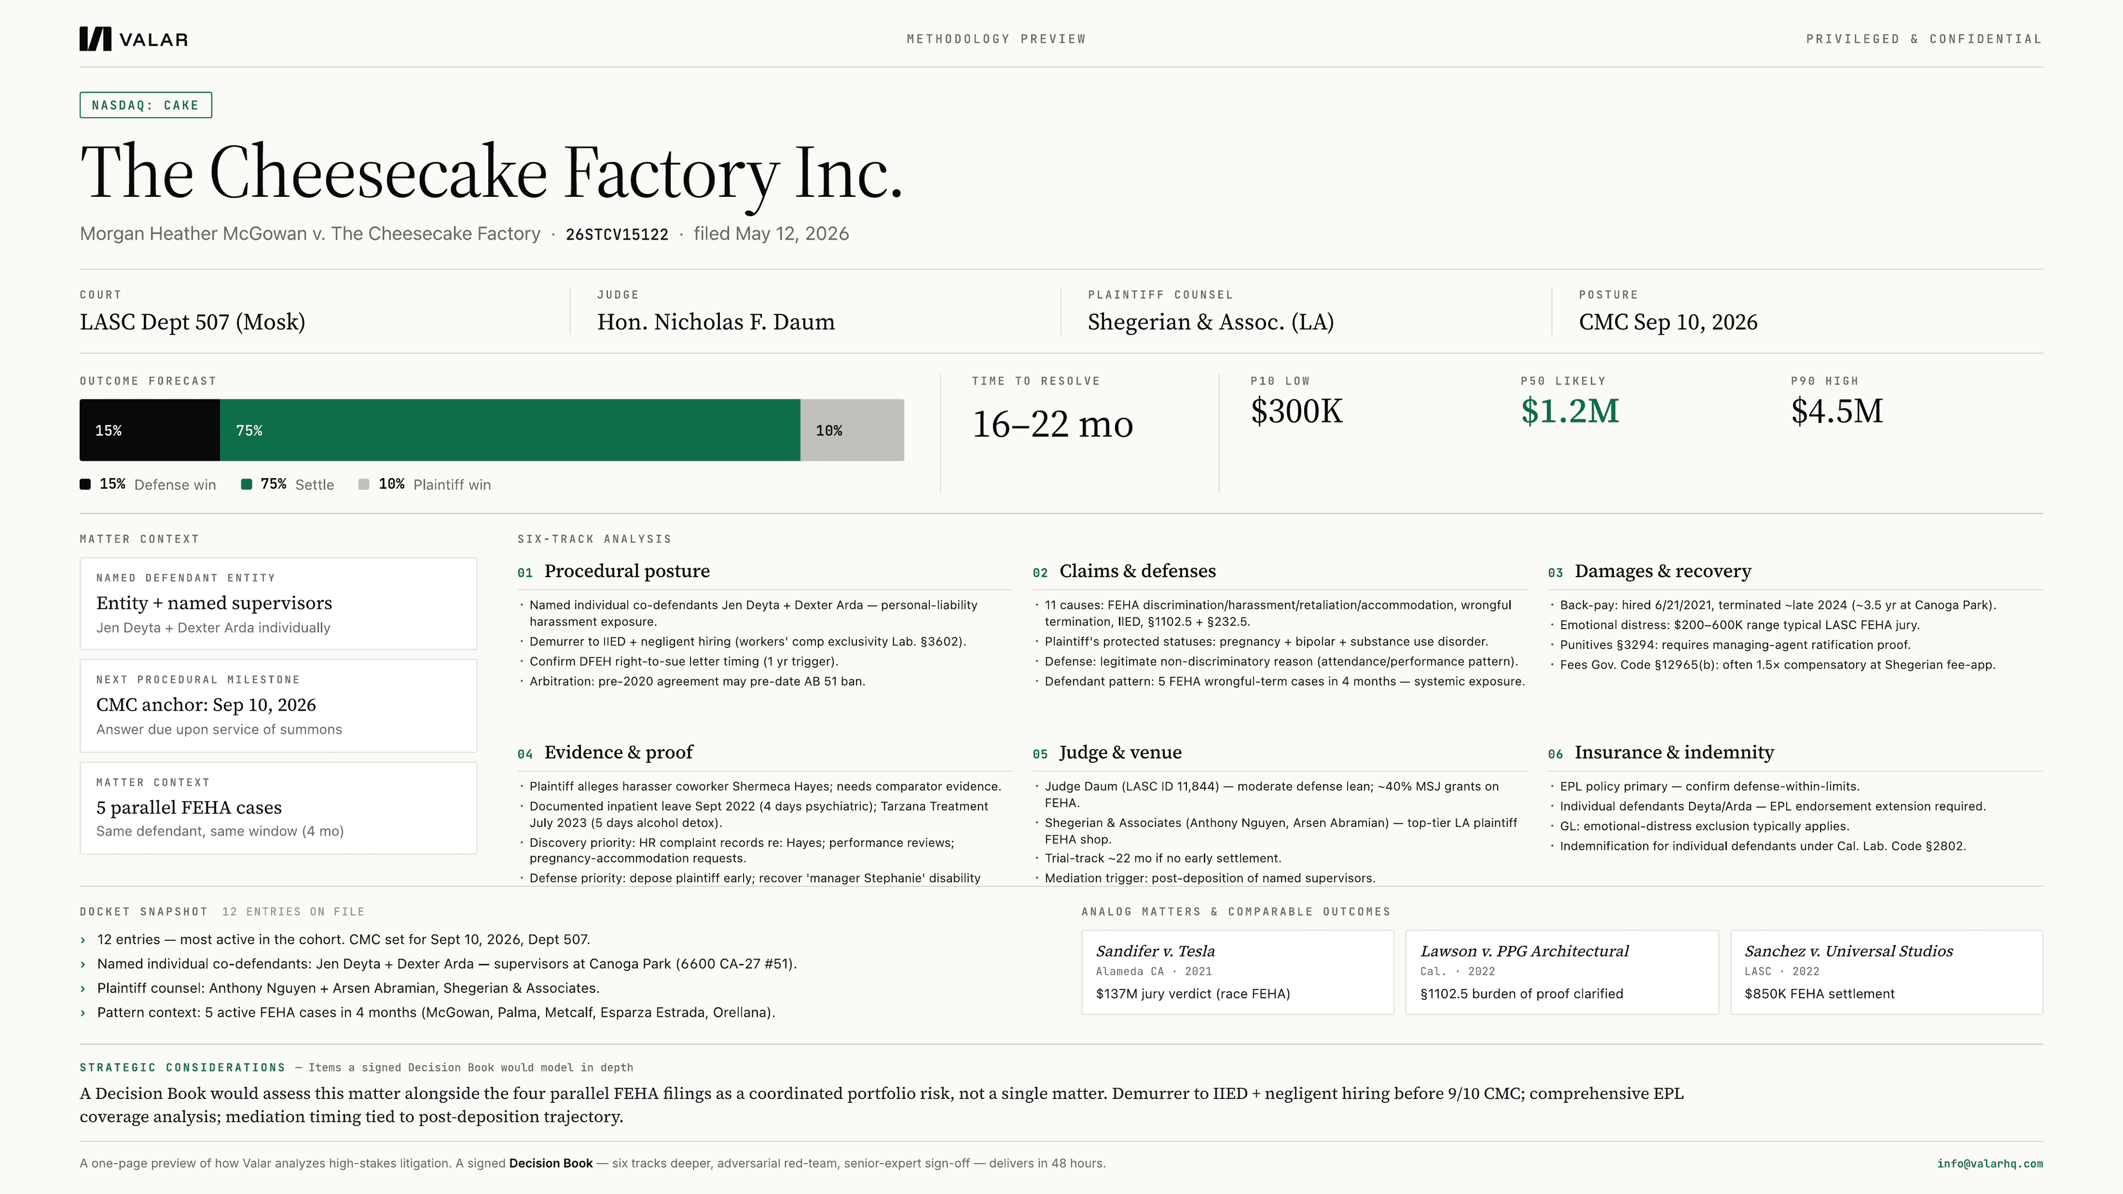This screenshot has width=2123, height=1194.
Task: Click the 'filed May 12, 2026' date
Action: pyautogui.click(x=771, y=234)
